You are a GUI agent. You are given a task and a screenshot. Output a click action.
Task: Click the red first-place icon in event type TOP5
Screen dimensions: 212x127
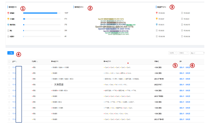(x=8, y=13)
